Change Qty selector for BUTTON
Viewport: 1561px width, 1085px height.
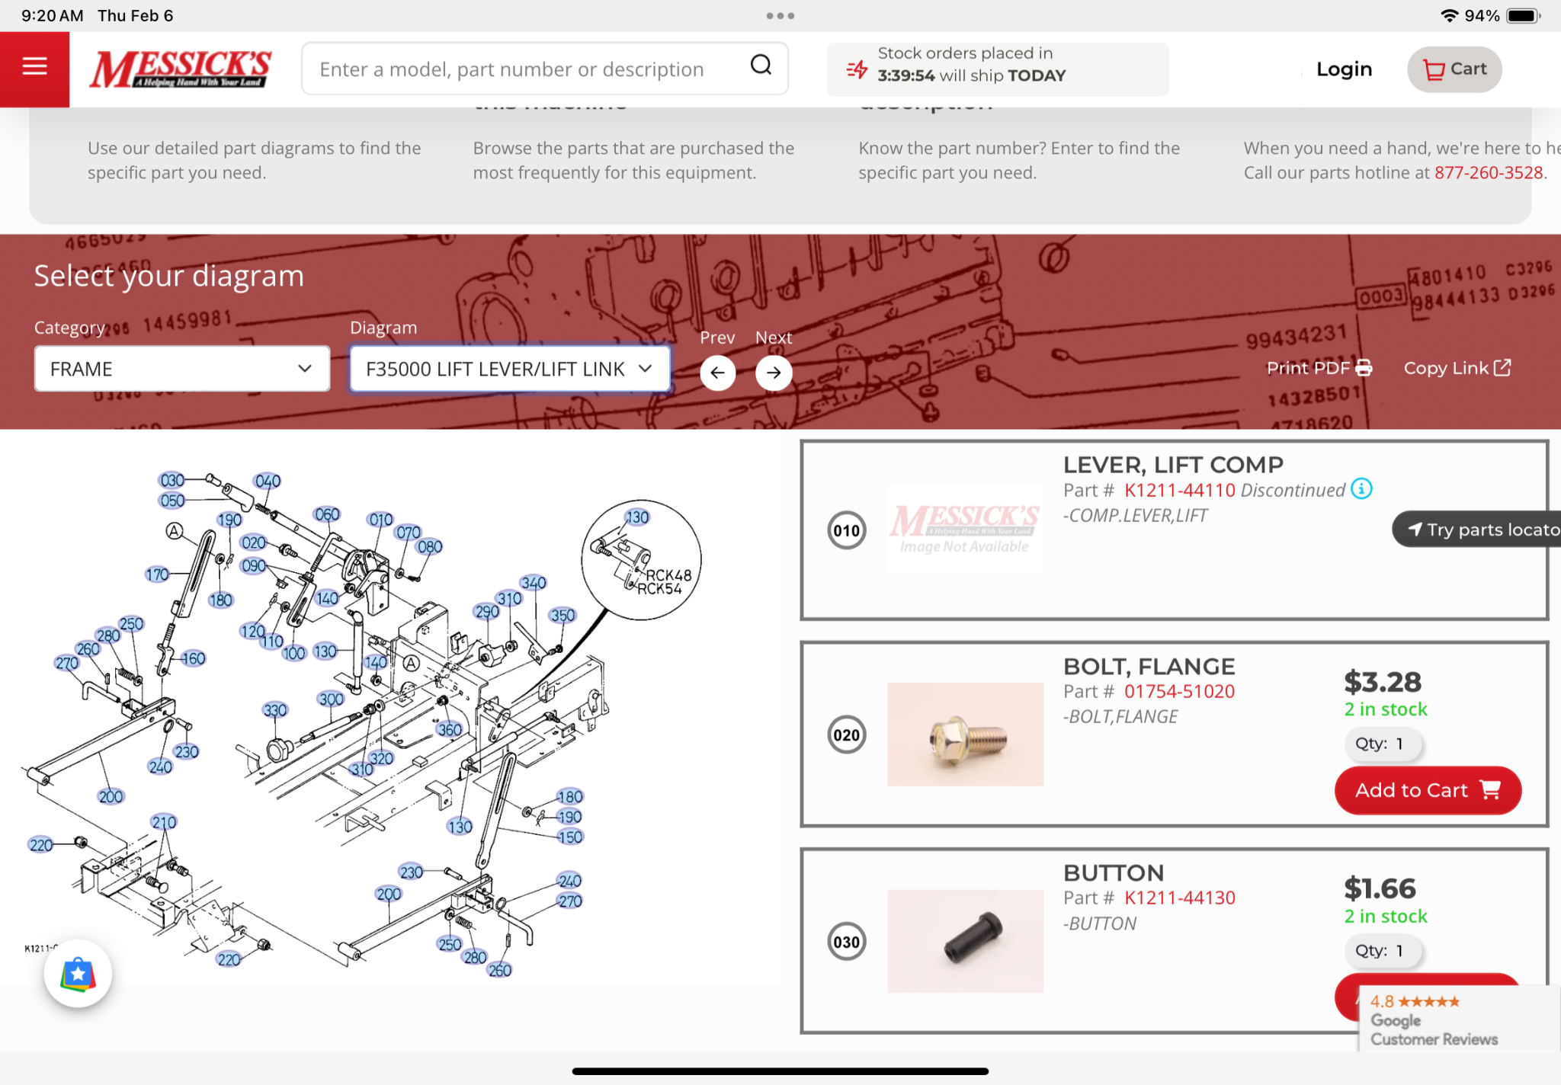click(1382, 951)
